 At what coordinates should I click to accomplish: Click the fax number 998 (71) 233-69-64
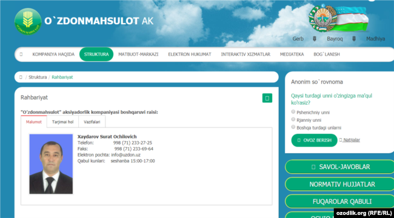pos(134,149)
